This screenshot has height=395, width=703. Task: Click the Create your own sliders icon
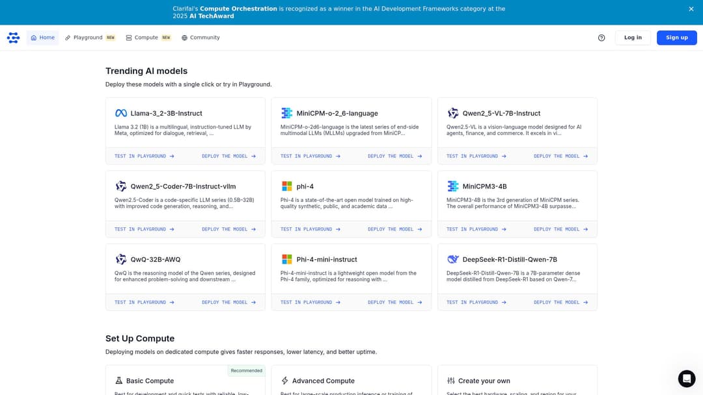point(450,381)
